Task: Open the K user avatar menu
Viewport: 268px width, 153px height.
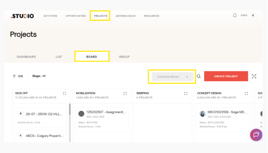Action: [x=253, y=15]
